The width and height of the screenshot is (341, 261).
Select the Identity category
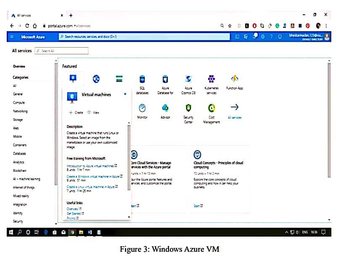(x=18, y=213)
